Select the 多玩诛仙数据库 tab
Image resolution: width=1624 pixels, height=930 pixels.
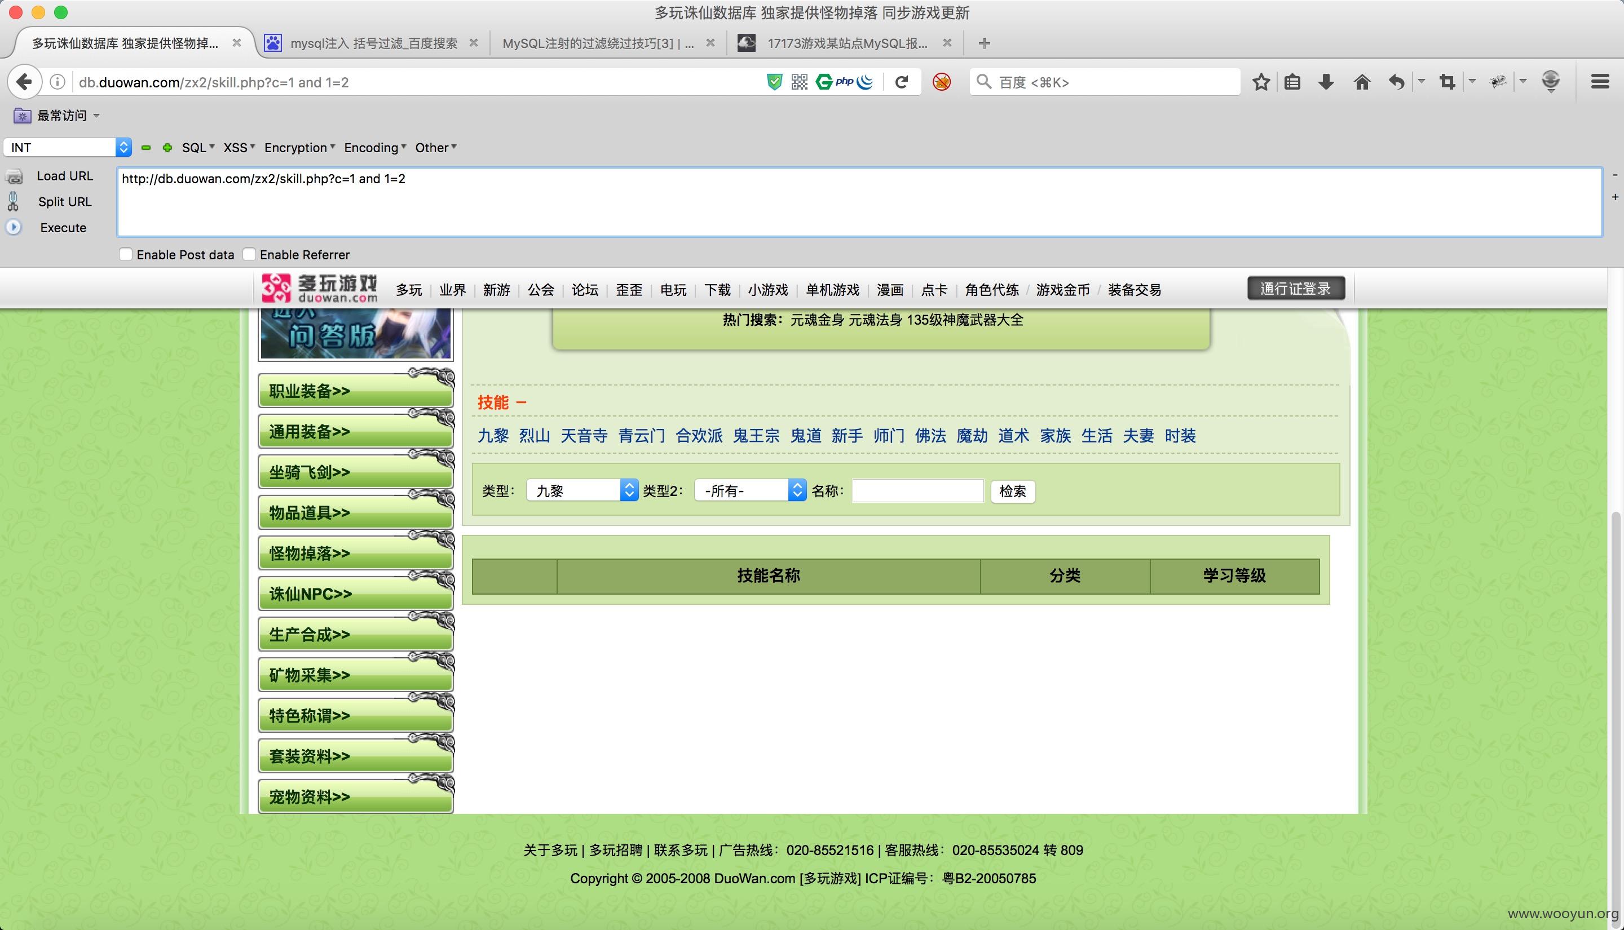coord(125,43)
